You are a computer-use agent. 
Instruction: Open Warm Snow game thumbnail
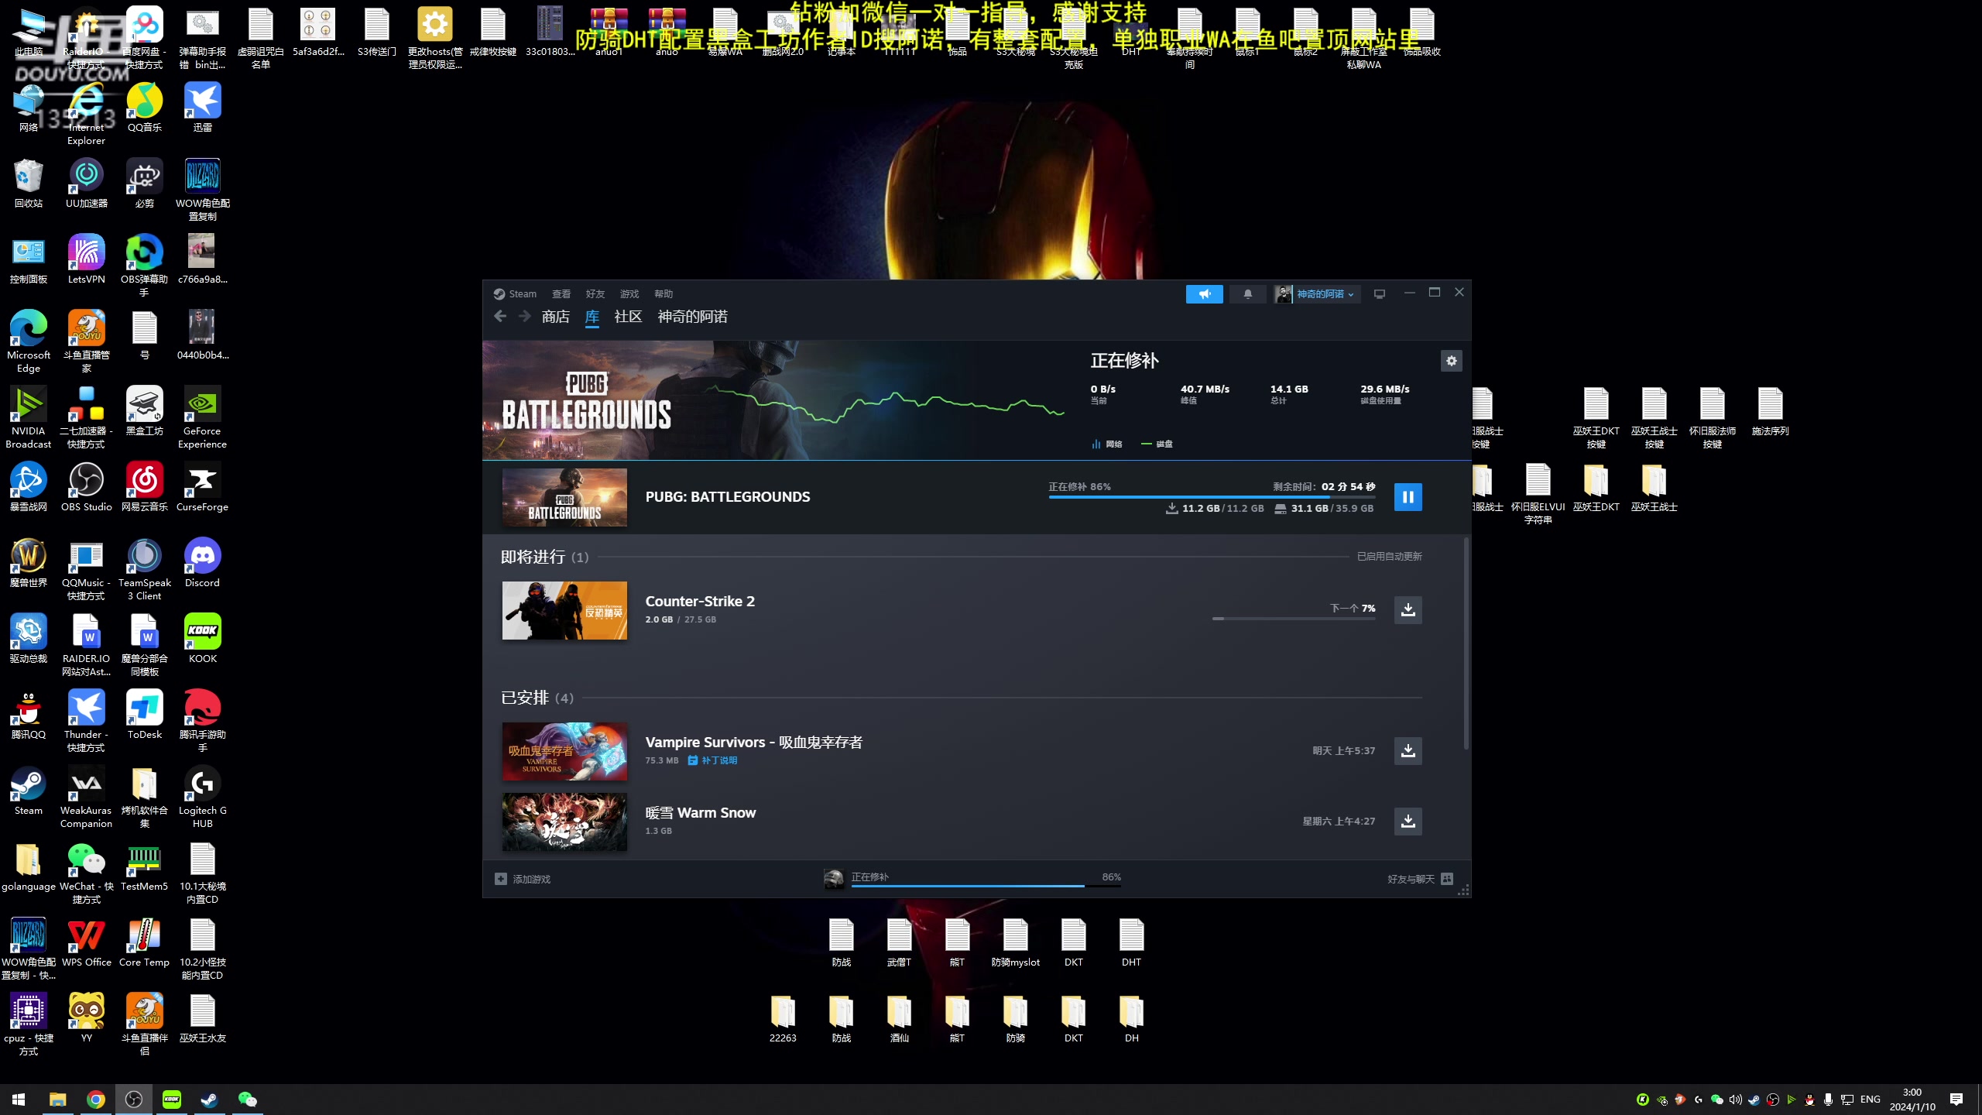point(564,822)
